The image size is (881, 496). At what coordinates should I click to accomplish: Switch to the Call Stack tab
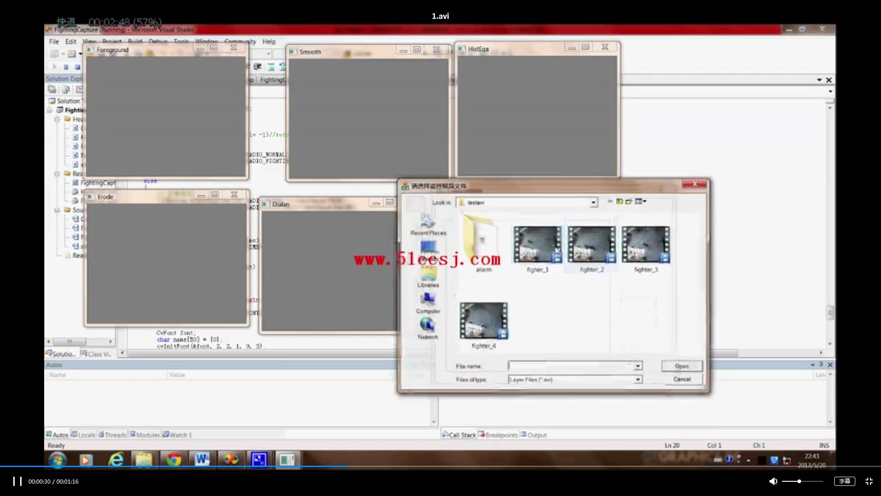pos(459,434)
